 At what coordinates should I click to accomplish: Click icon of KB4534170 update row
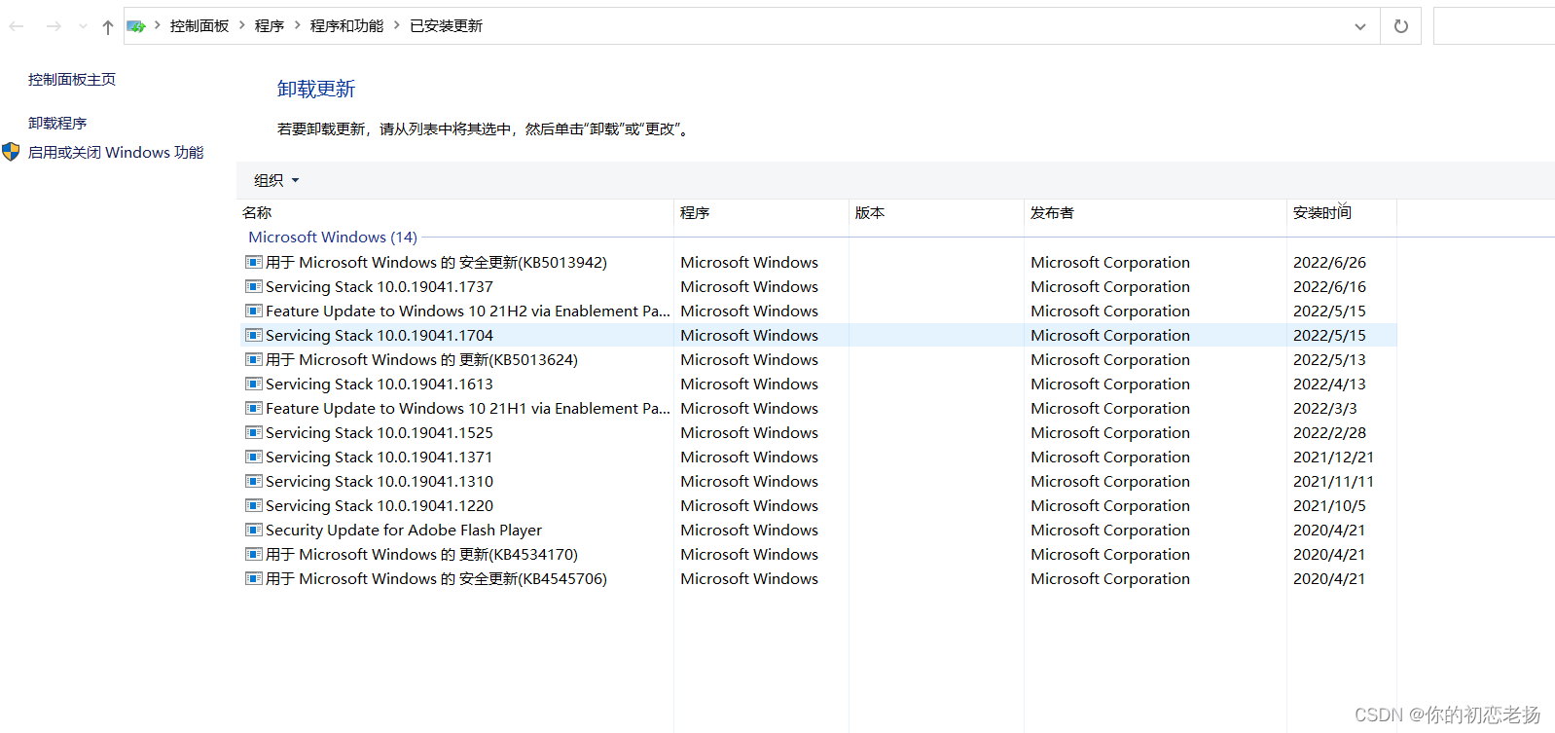(x=254, y=554)
